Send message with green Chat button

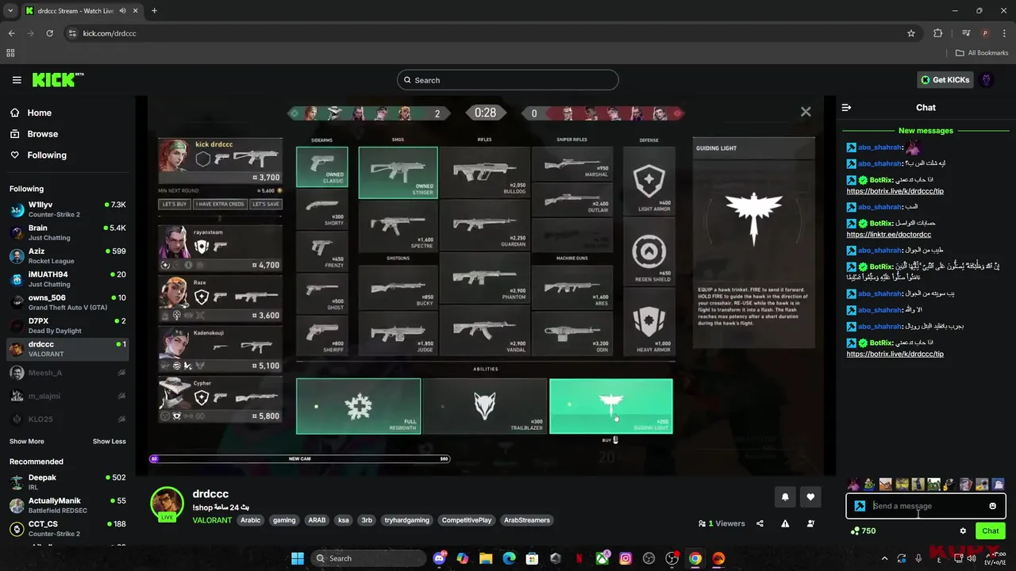[991, 531]
